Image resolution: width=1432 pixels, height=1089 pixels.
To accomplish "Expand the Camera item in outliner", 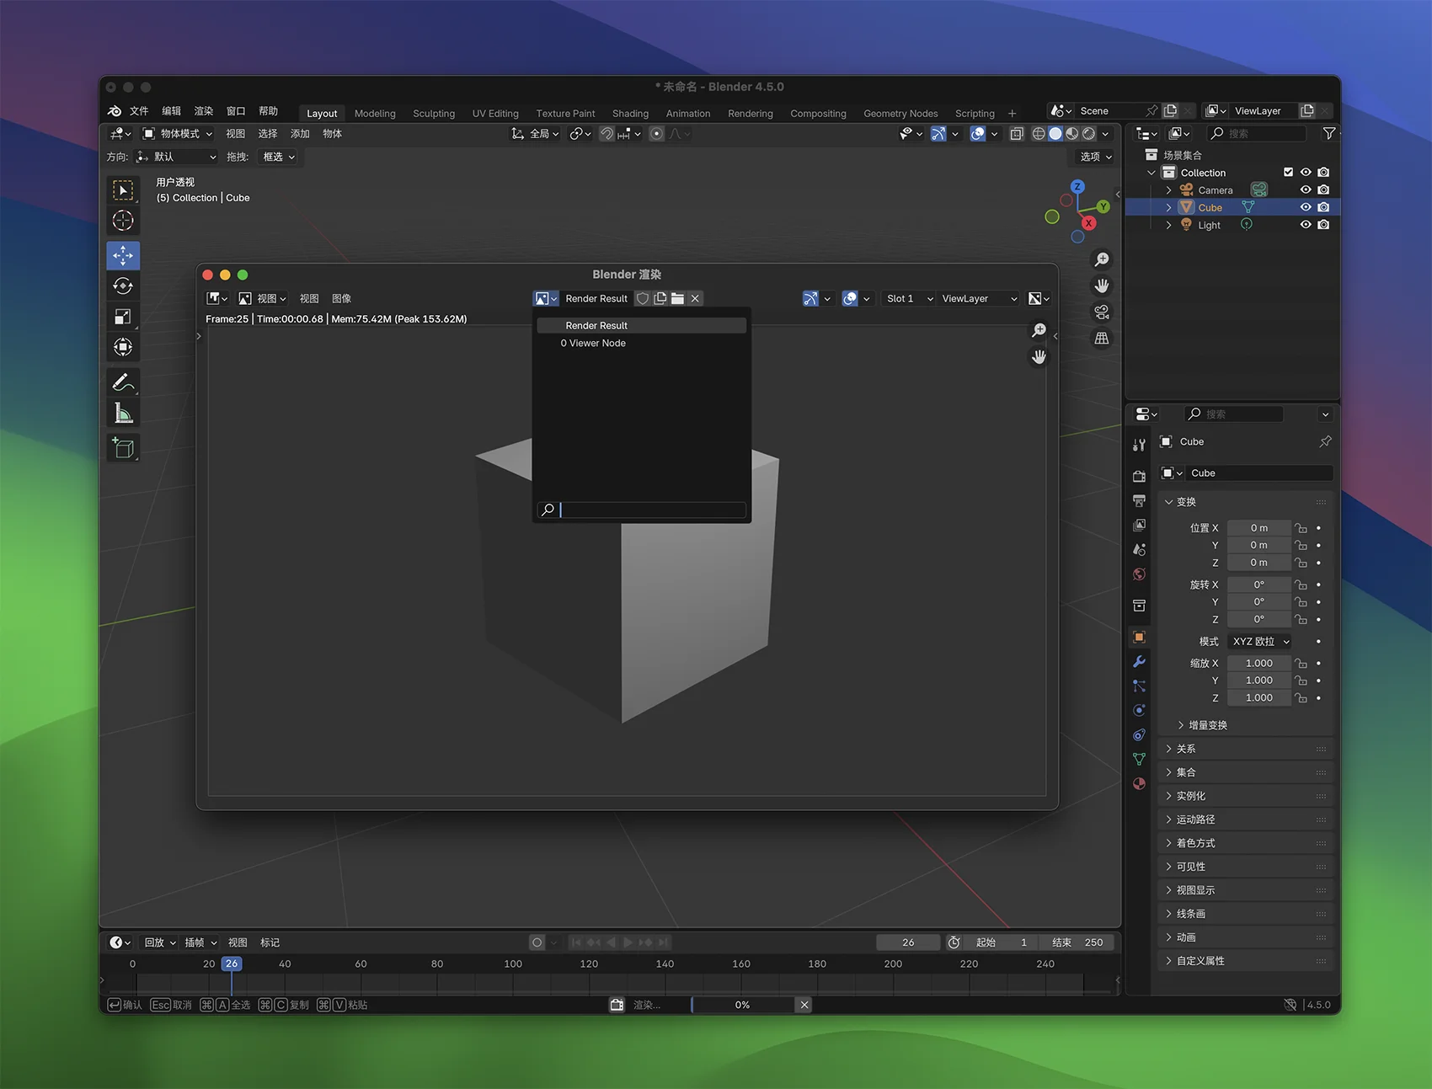I will [x=1169, y=190].
